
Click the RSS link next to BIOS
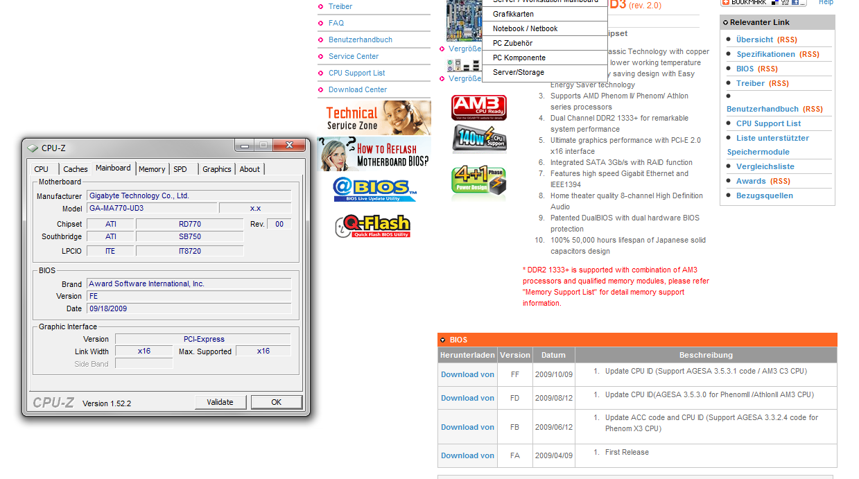pyautogui.click(x=768, y=69)
